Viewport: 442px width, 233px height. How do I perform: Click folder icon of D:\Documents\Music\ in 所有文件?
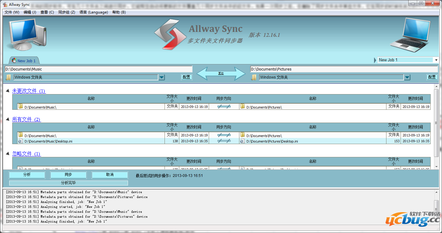pyautogui.click(x=21, y=135)
